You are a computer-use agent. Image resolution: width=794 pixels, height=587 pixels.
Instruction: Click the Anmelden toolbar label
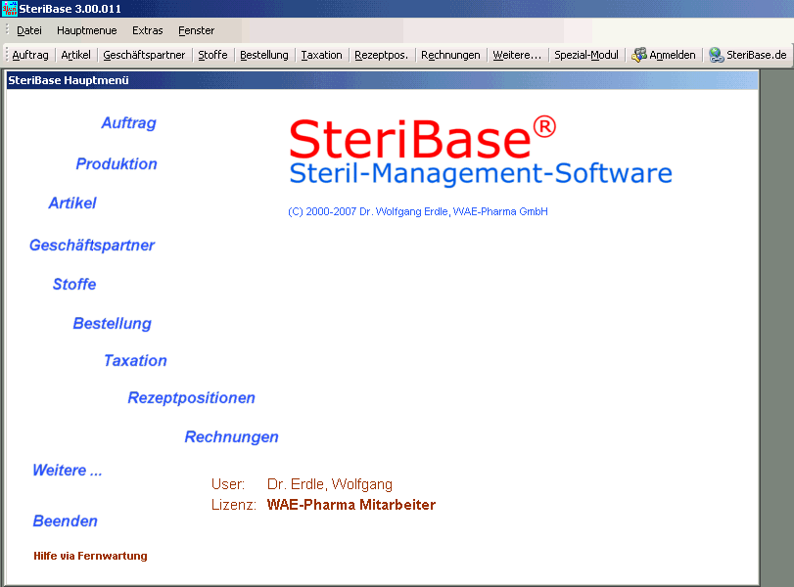673,55
